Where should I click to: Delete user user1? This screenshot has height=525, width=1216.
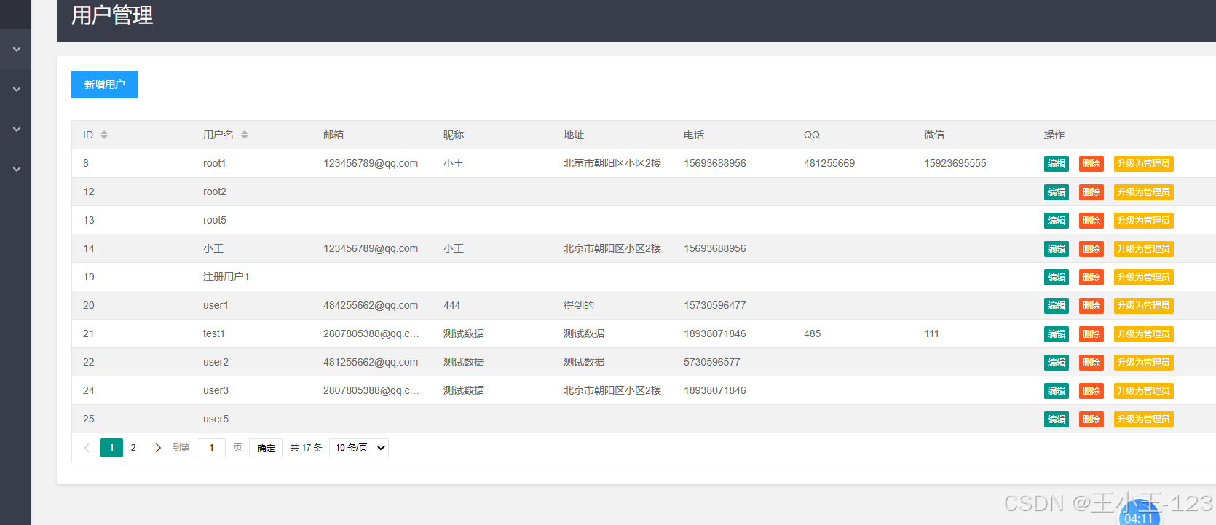click(x=1091, y=306)
